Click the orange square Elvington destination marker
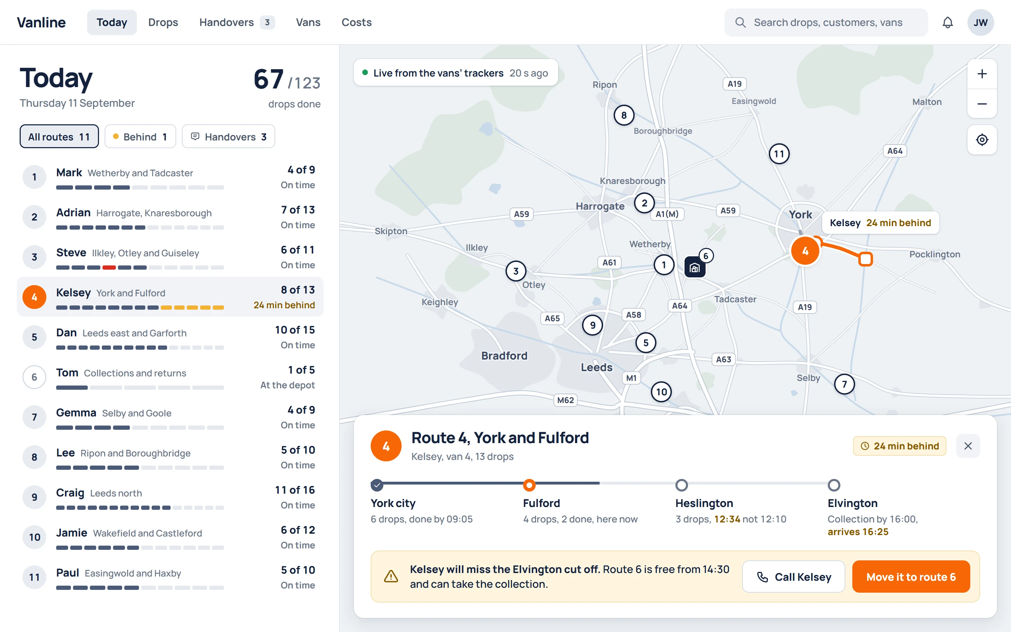 click(866, 259)
